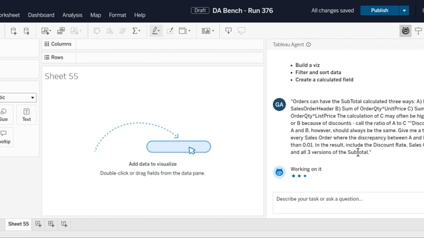Image resolution: width=424 pixels, height=238 pixels.
Task: Click the New Worksheet icon in the sheet tab bar
Action: (x=38, y=223)
